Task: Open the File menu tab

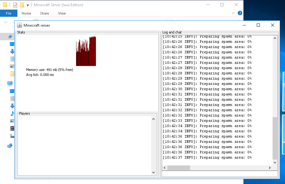Action: [x=9, y=13]
